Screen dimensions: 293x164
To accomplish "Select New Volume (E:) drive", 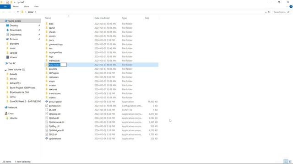I will click(16, 70).
